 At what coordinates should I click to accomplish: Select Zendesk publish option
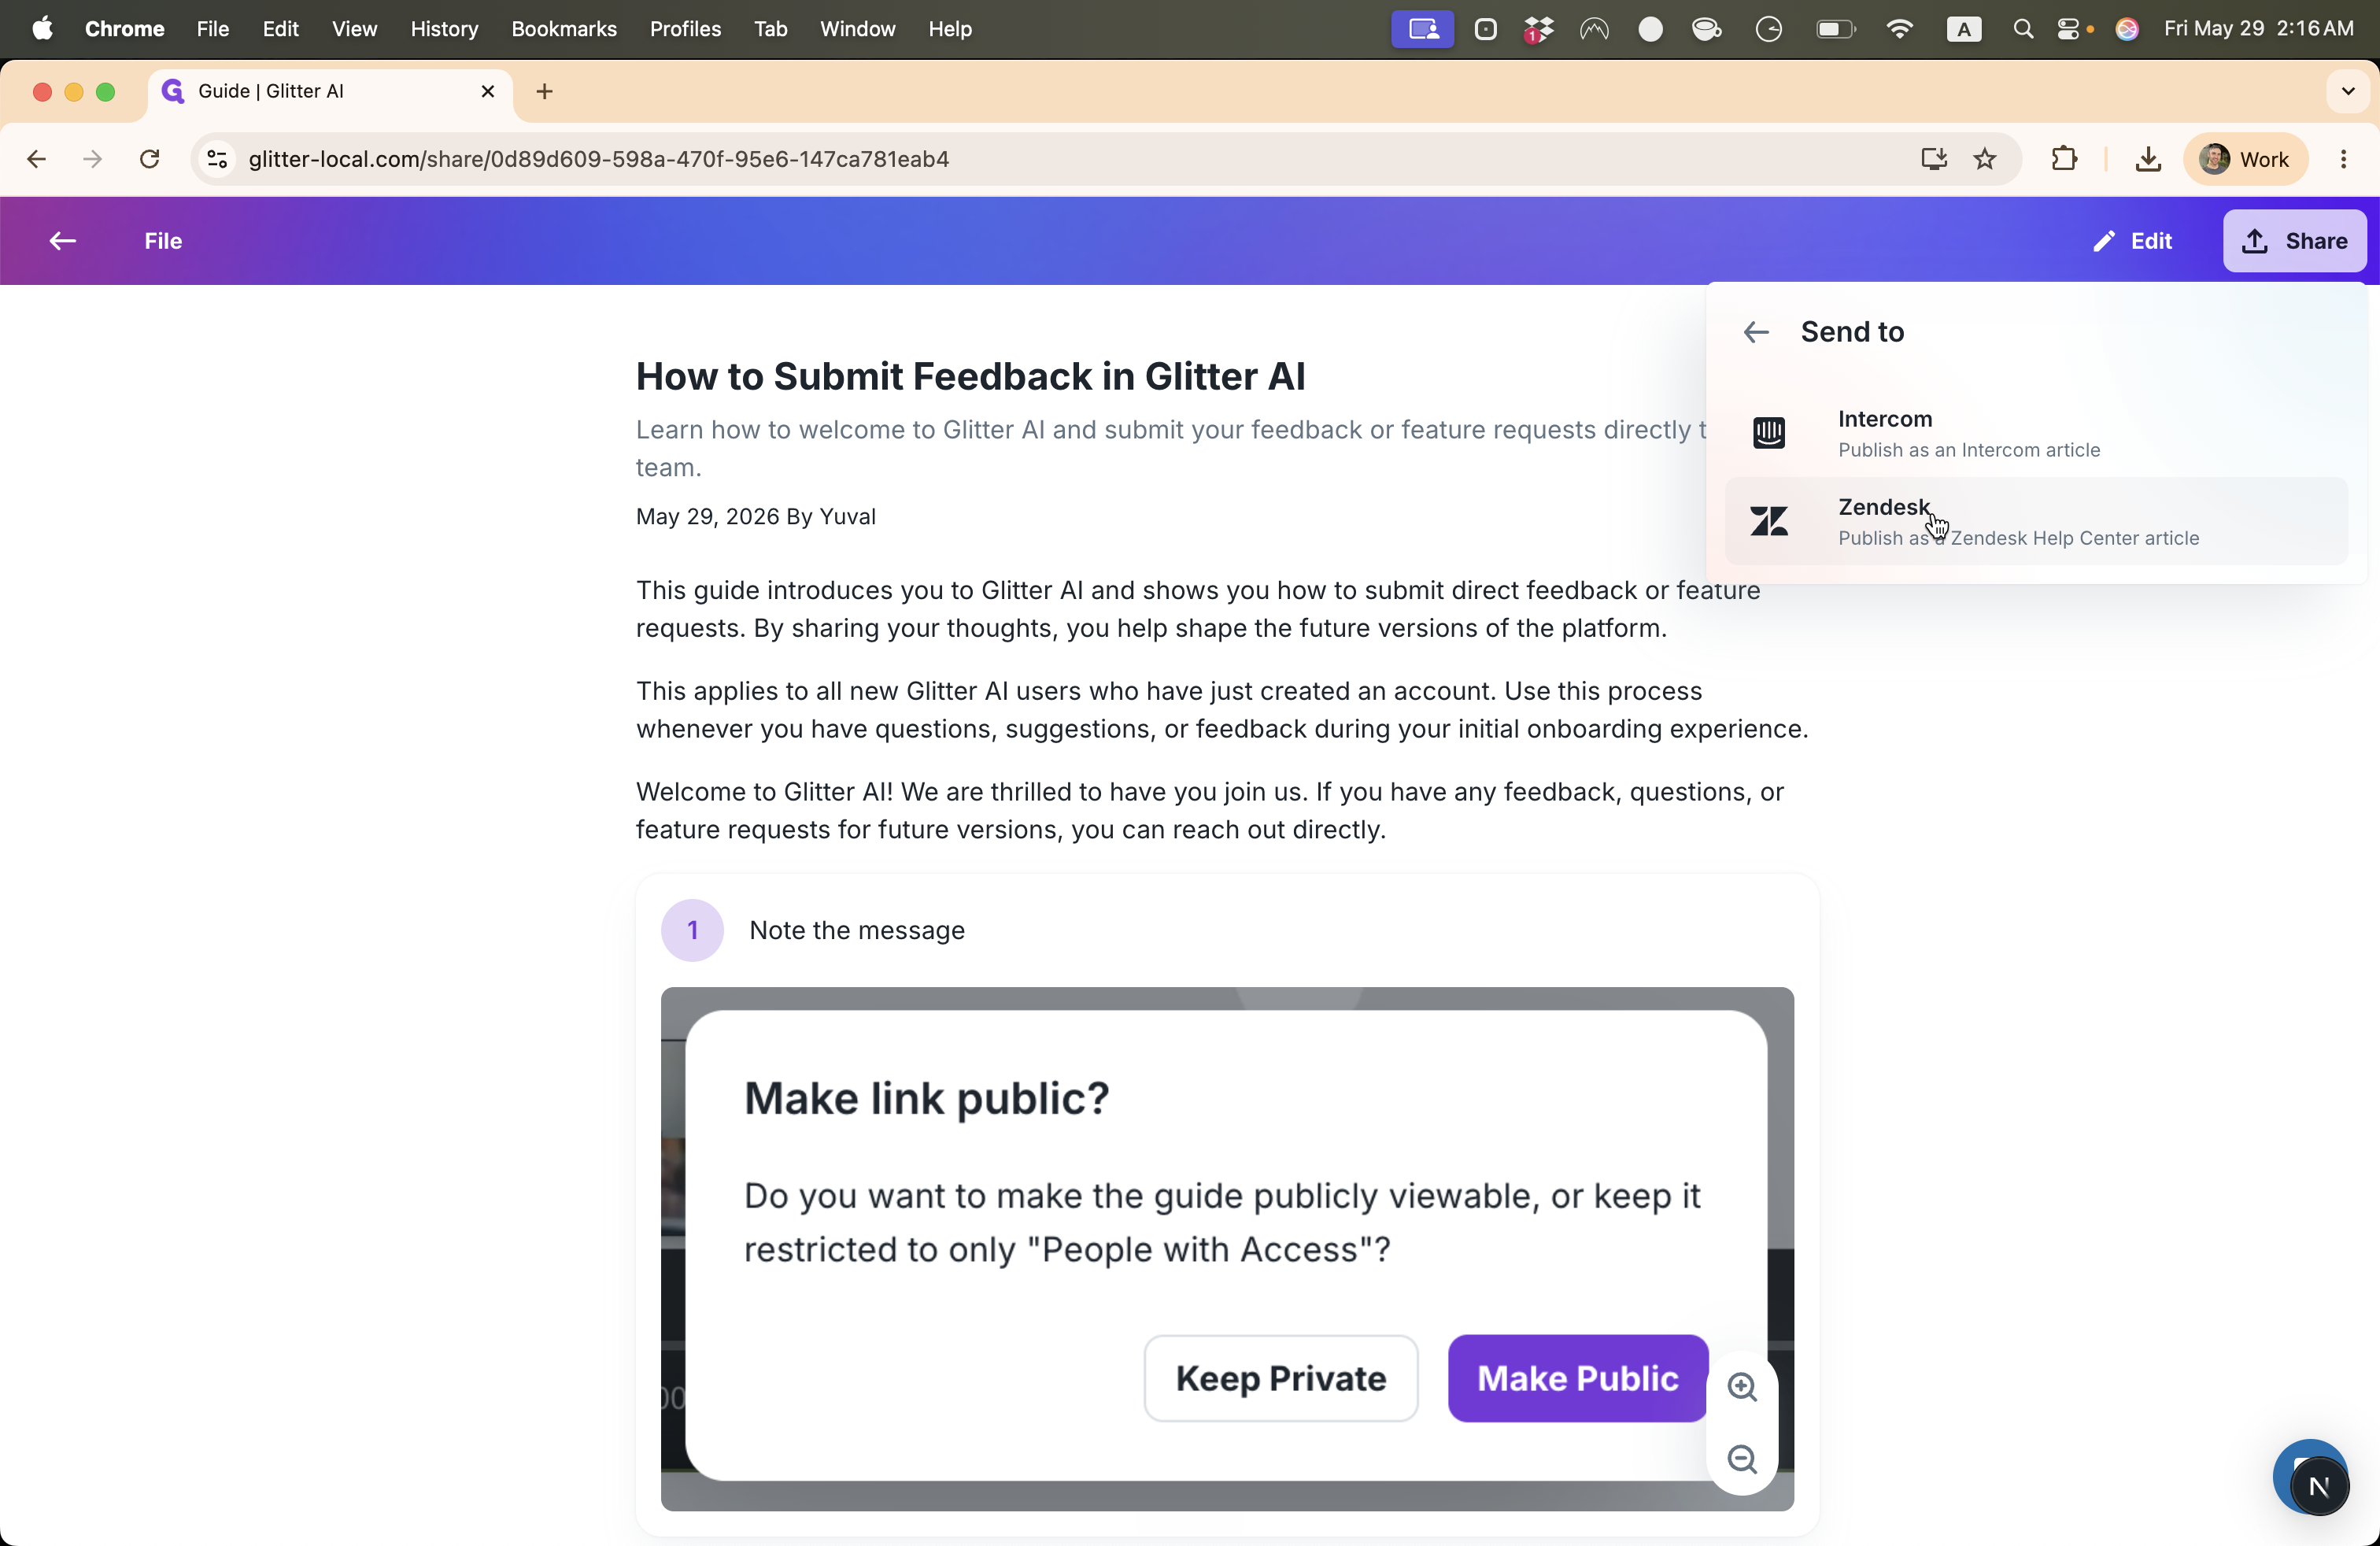coord(2036,521)
